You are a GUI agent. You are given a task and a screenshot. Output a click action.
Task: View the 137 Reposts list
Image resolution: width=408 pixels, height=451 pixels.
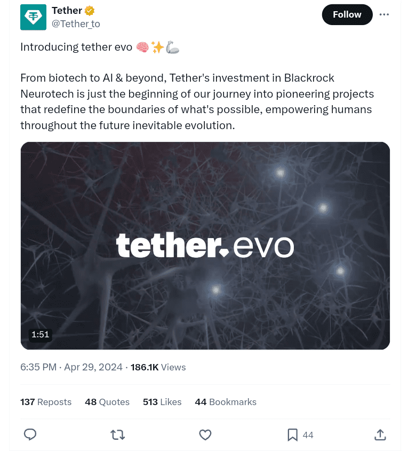pos(46,402)
